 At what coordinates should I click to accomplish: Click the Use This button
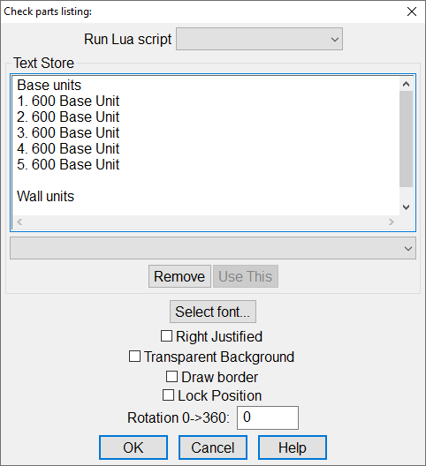(x=246, y=276)
